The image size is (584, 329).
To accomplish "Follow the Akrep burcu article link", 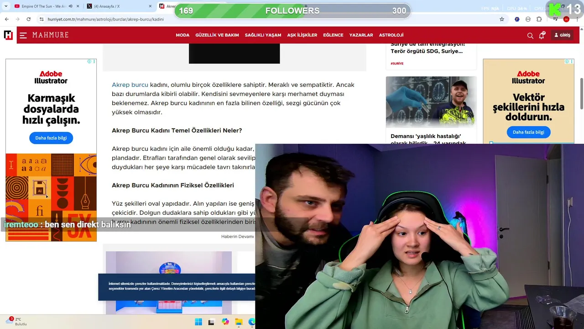I will click(x=130, y=85).
